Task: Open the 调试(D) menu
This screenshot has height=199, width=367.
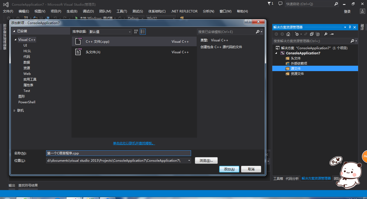Action: click(88, 11)
